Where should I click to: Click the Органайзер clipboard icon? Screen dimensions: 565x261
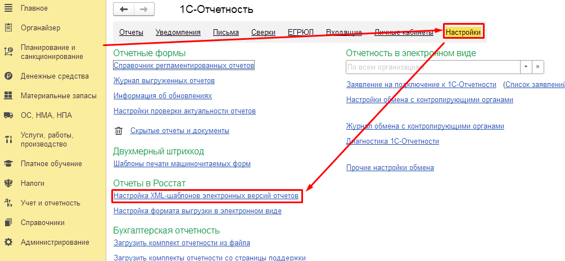click(x=8, y=28)
